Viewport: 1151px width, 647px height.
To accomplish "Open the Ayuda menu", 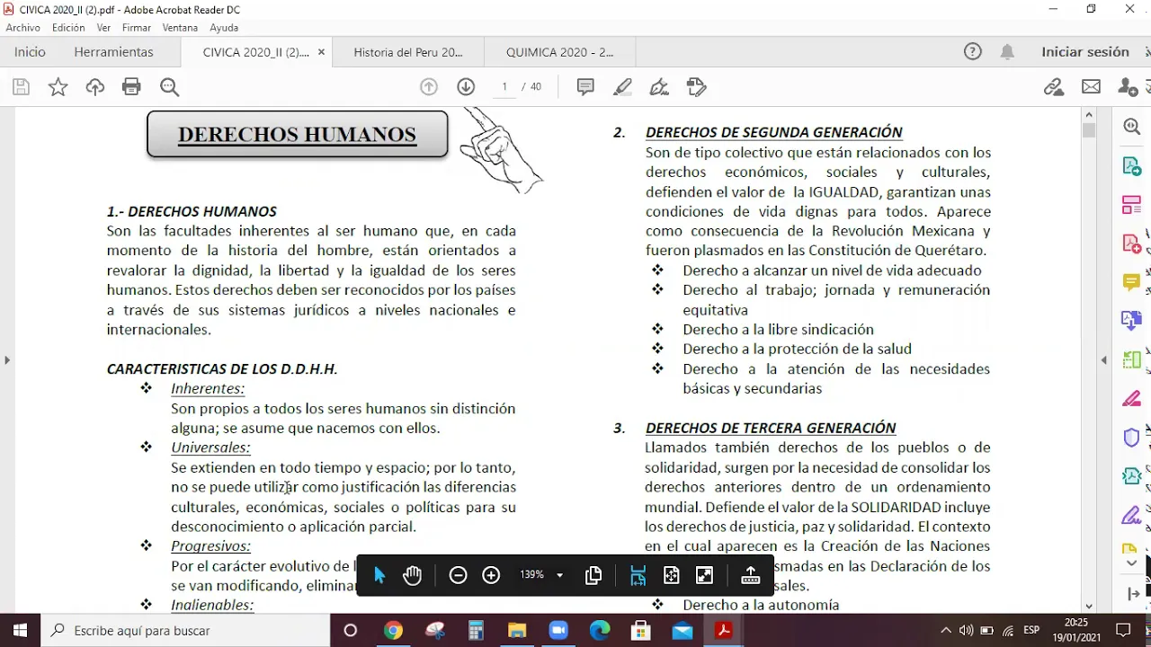I will tap(224, 28).
